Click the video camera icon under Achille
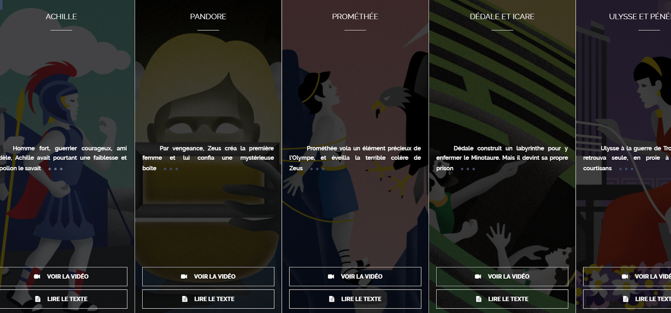This screenshot has width=671, height=313. (x=37, y=277)
